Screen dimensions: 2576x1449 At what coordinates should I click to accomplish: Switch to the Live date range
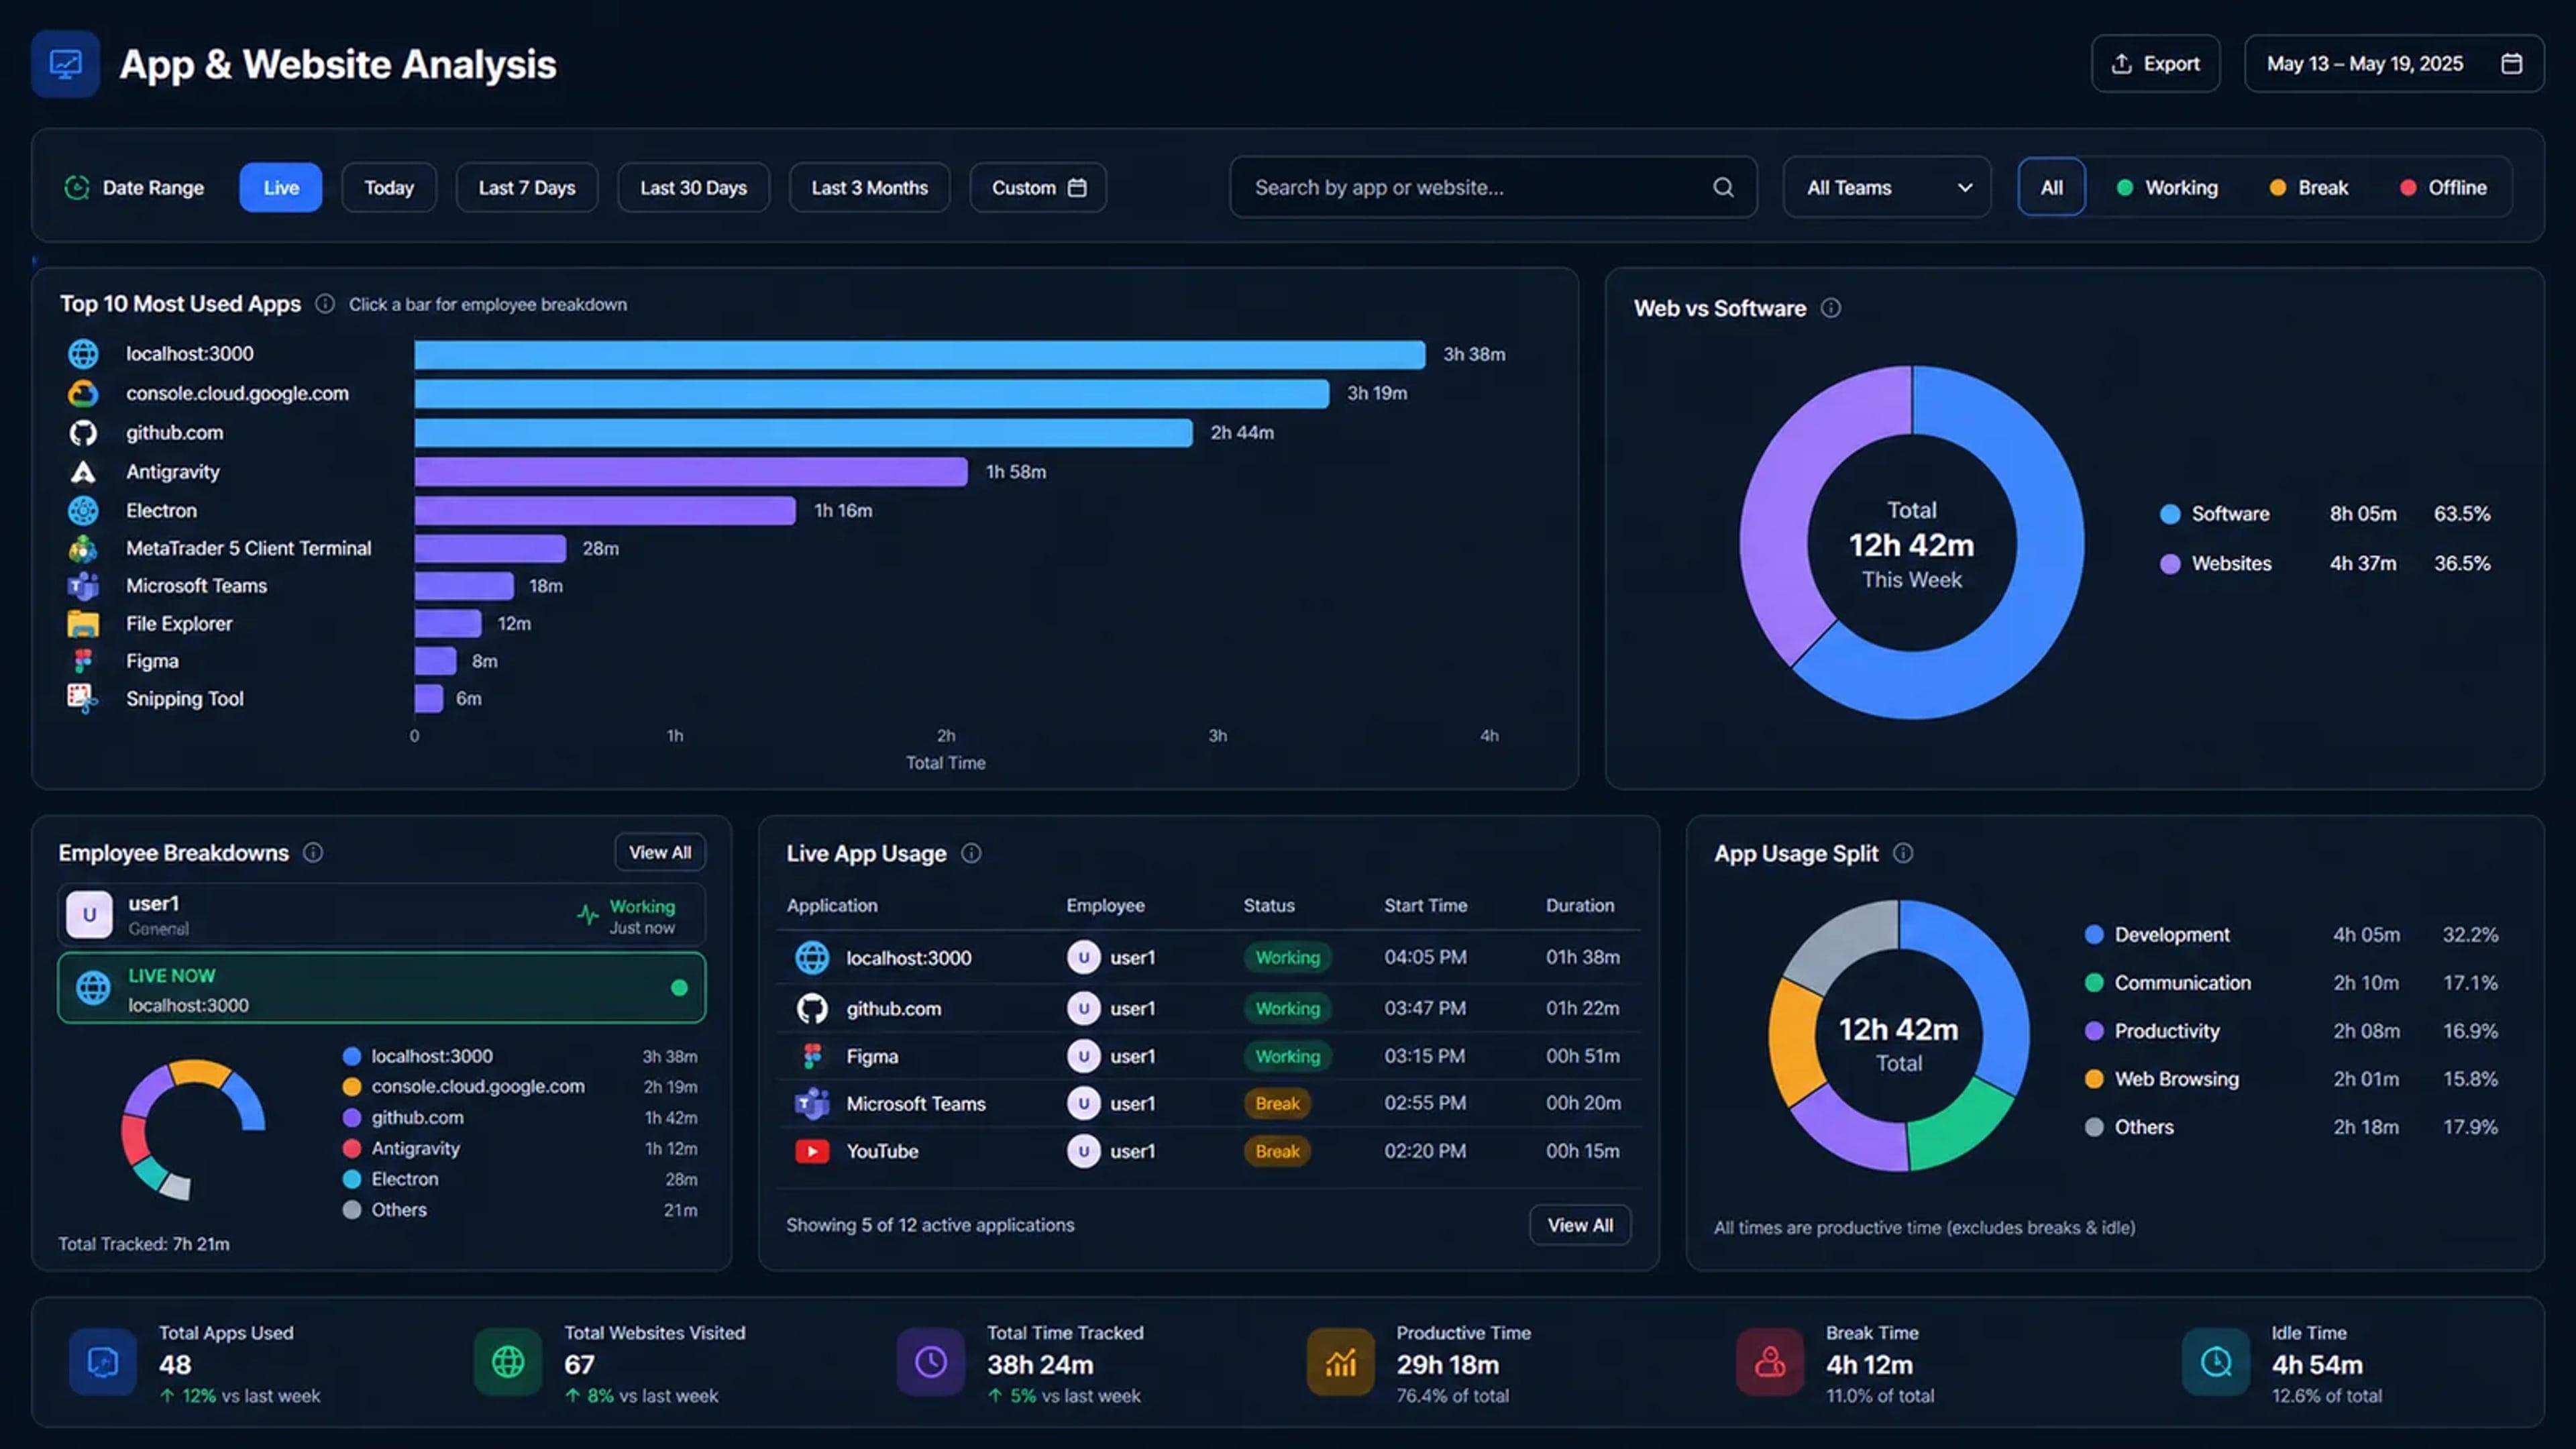(281, 187)
